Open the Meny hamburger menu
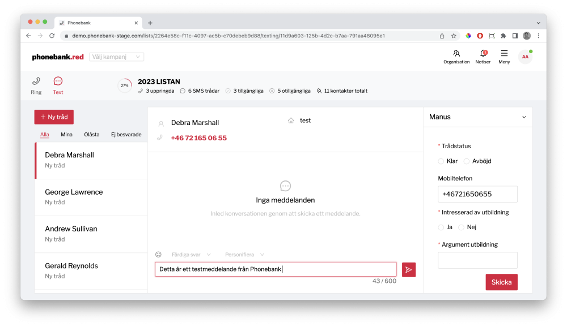The width and height of the screenshot is (567, 327). pyautogui.click(x=504, y=54)
